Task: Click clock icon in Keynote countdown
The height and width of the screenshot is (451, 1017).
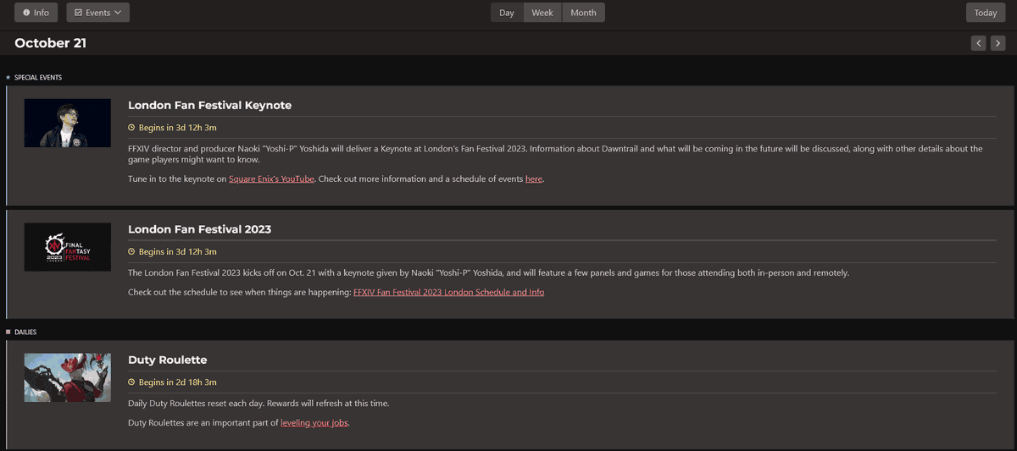Action: (x=131, y=128)
